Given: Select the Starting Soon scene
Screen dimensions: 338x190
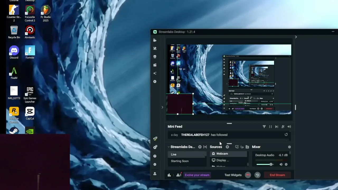Looking at the screenshot, I should (x=187, y=161).
